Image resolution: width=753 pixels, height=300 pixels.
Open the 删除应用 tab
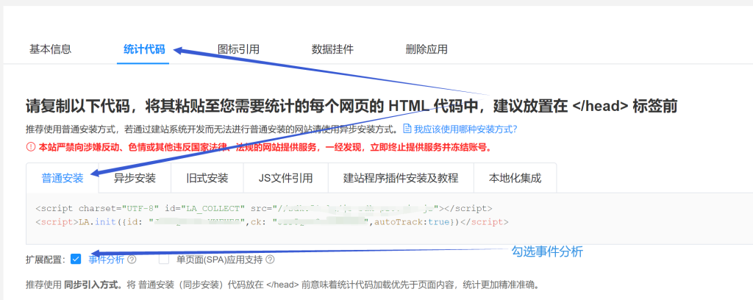[x=427, y=49]
